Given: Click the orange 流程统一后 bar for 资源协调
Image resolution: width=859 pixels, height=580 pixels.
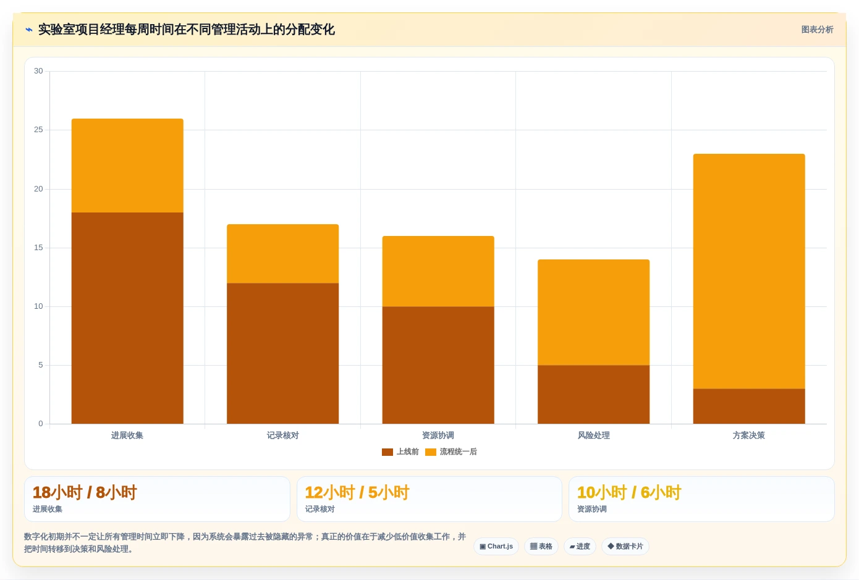Looking at the screenshot, I should tap(438, 271).
